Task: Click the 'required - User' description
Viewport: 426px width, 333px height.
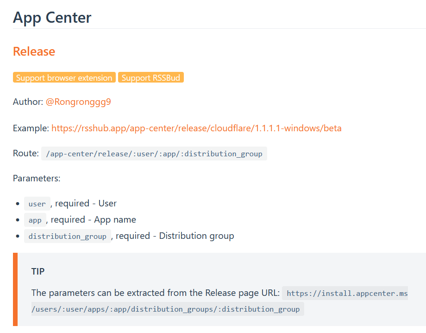Action: pyautogui.click(x=86, y=204)
